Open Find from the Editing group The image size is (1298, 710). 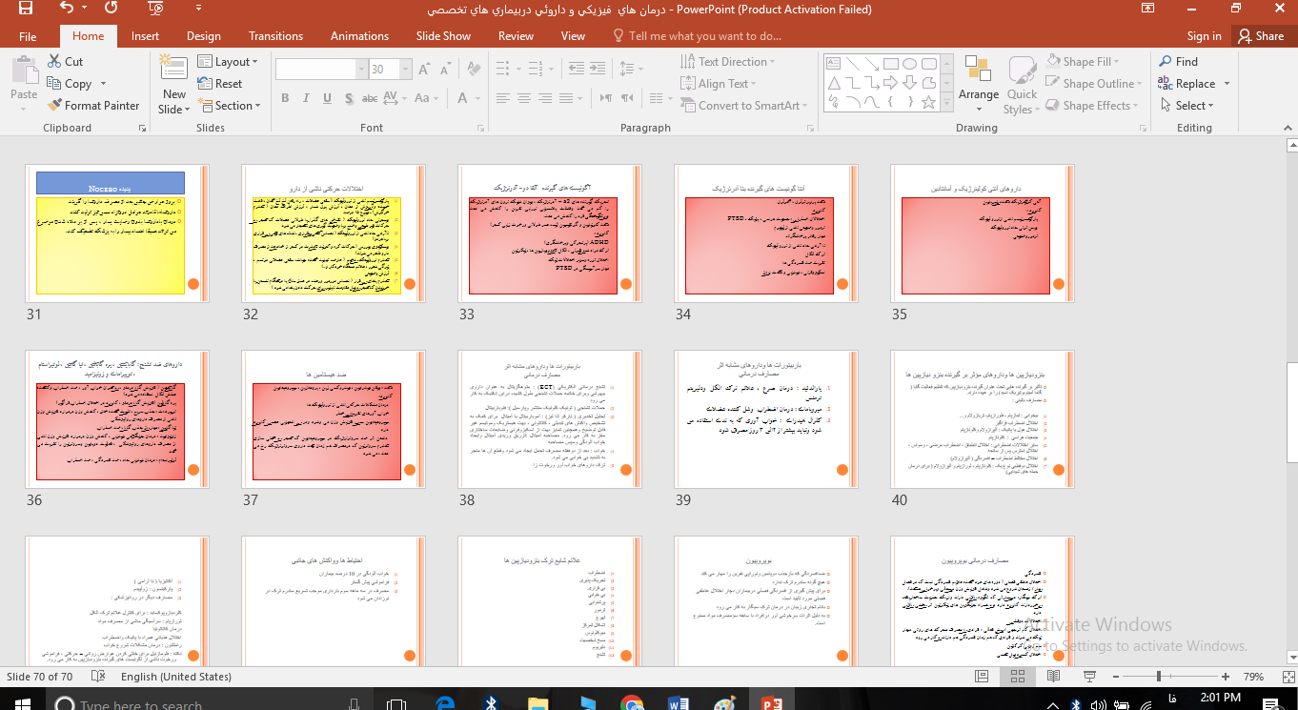click(1178, 61)
